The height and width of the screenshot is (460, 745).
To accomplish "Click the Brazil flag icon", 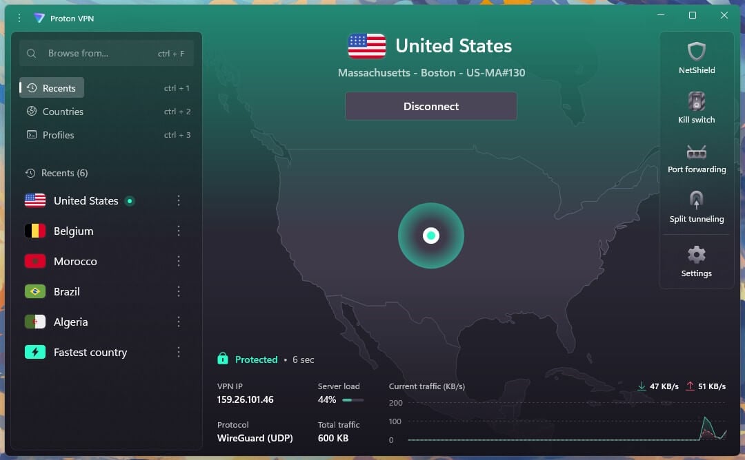I will pos(35,291).
